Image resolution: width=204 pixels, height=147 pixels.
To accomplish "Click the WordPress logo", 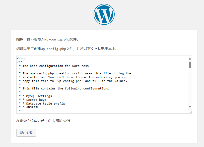I will click(x=104, y=14).
